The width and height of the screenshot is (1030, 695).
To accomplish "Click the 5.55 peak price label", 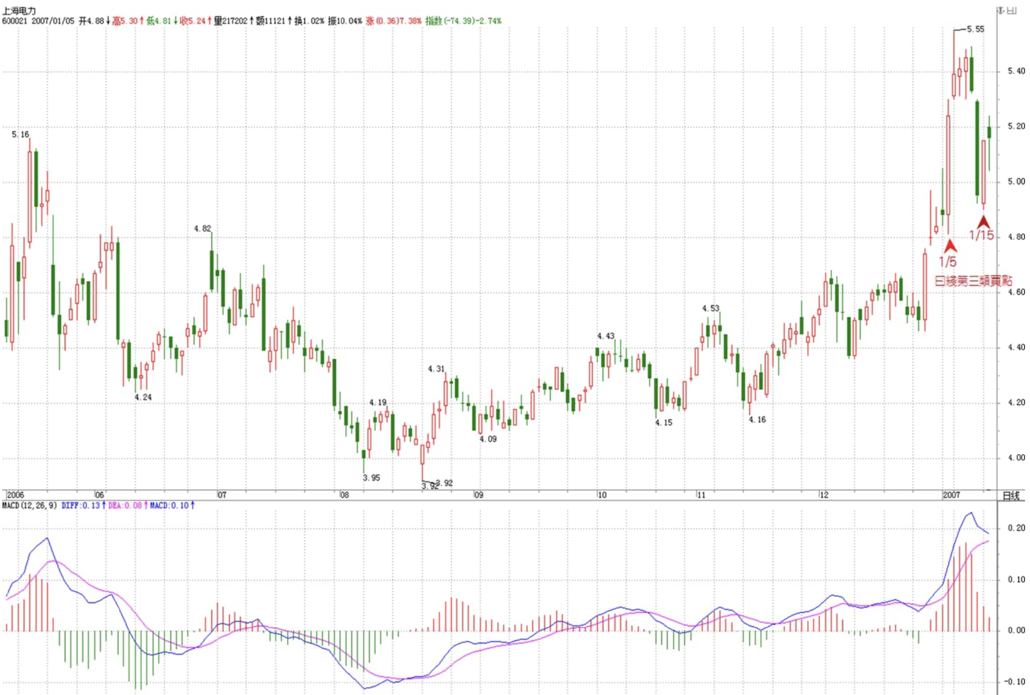I will coord(975,29).
